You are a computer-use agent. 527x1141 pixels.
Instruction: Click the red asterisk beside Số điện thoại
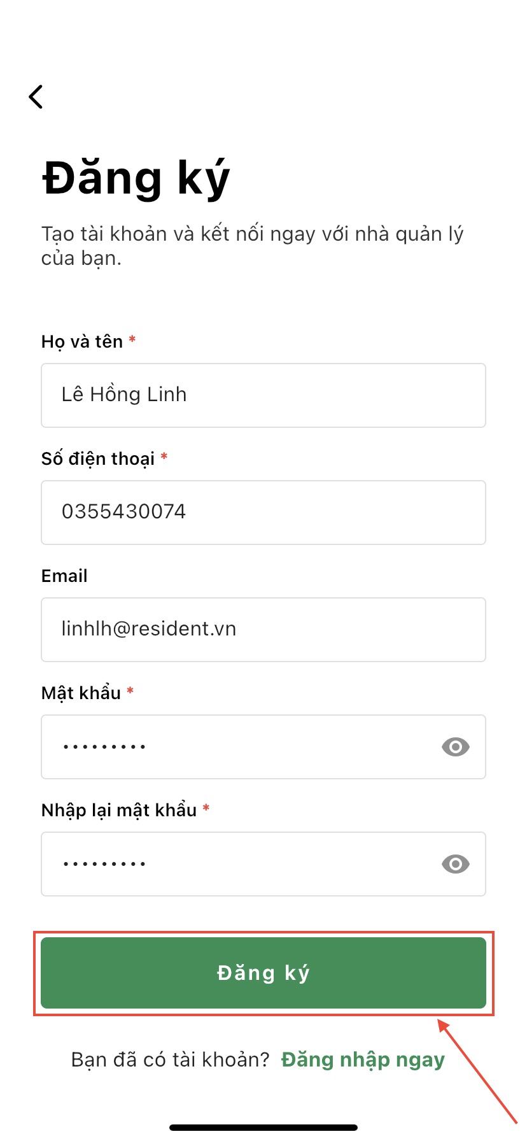tap(164, 457)
